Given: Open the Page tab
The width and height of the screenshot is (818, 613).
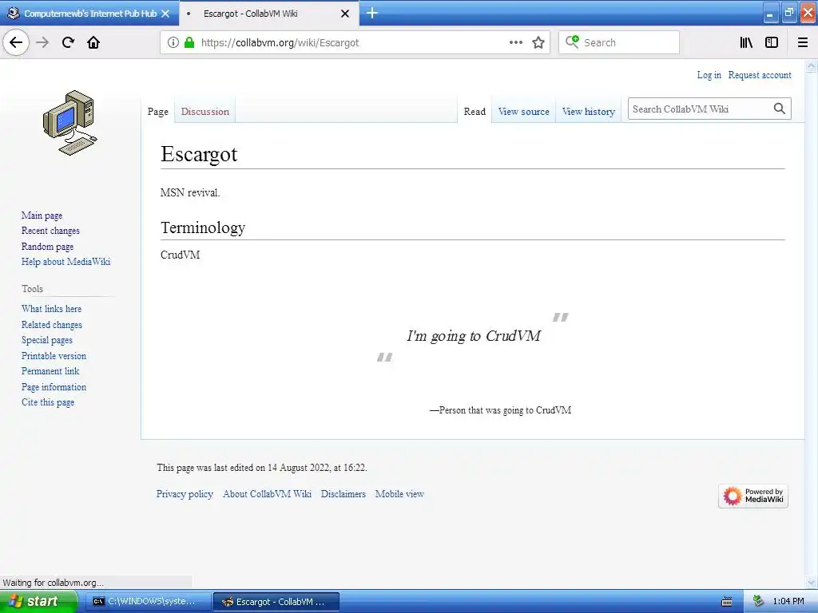Looking at the screenshot, I should coord(158,112).
